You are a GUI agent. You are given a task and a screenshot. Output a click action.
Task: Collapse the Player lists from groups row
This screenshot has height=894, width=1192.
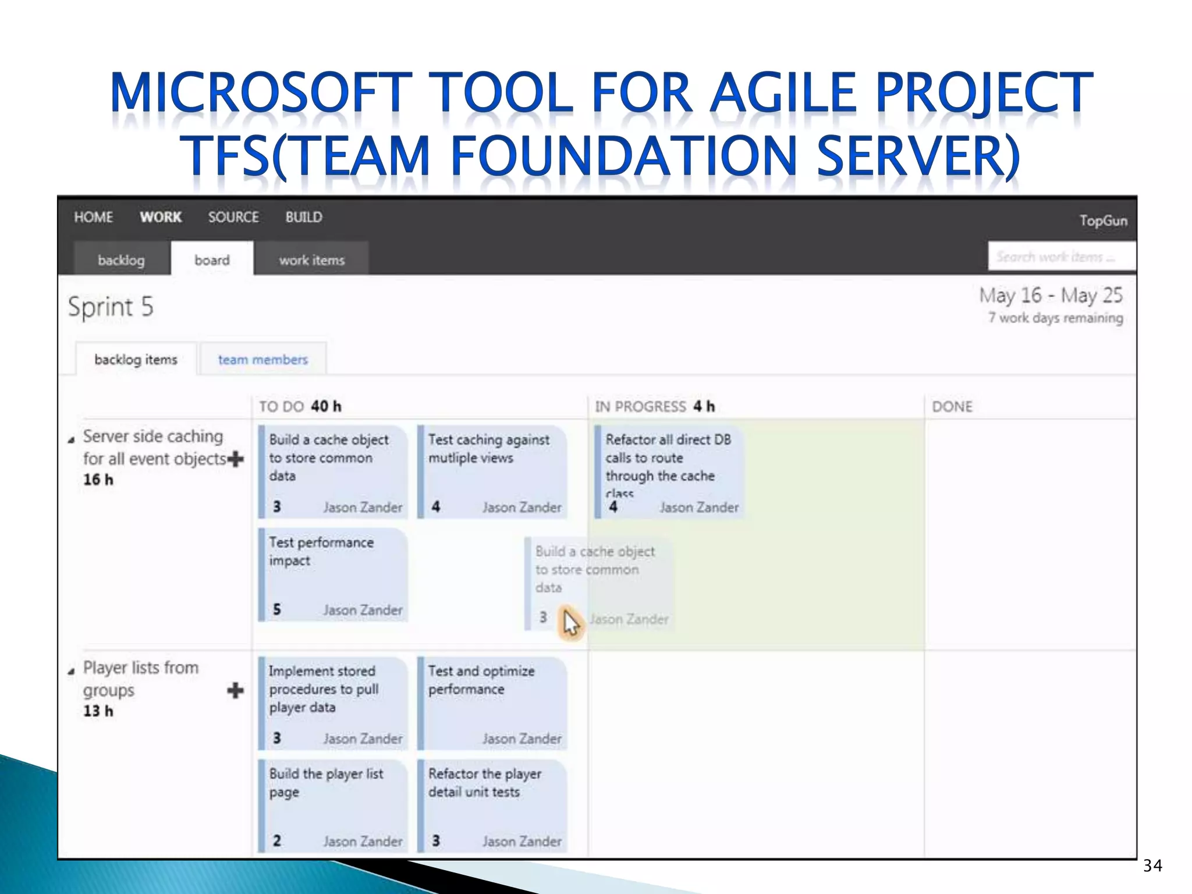point(71,672)
